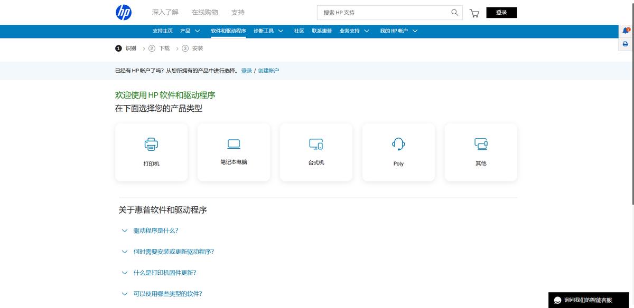Choose the Poly headset icon
The width and height of the screenshot is (634, 308).
pos(398,144)
